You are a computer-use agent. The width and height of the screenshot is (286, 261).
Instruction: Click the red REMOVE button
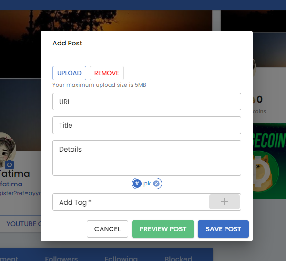click(107, 73)
